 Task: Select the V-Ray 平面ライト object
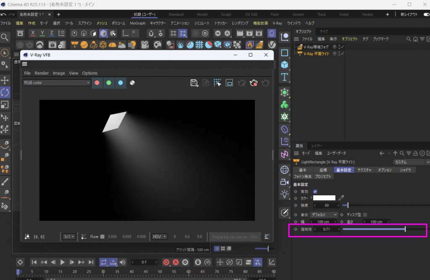point(316,54)
